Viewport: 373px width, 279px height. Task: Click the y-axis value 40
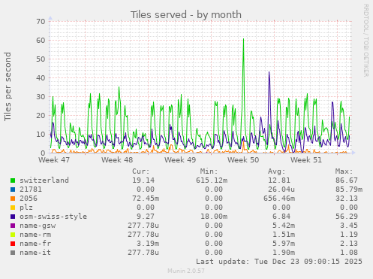pos(41,77)
